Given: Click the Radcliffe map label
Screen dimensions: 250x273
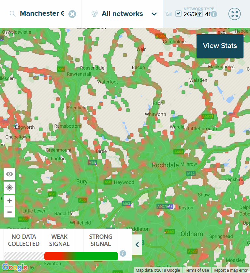Looking at the screenshot, I should (64, 214).
